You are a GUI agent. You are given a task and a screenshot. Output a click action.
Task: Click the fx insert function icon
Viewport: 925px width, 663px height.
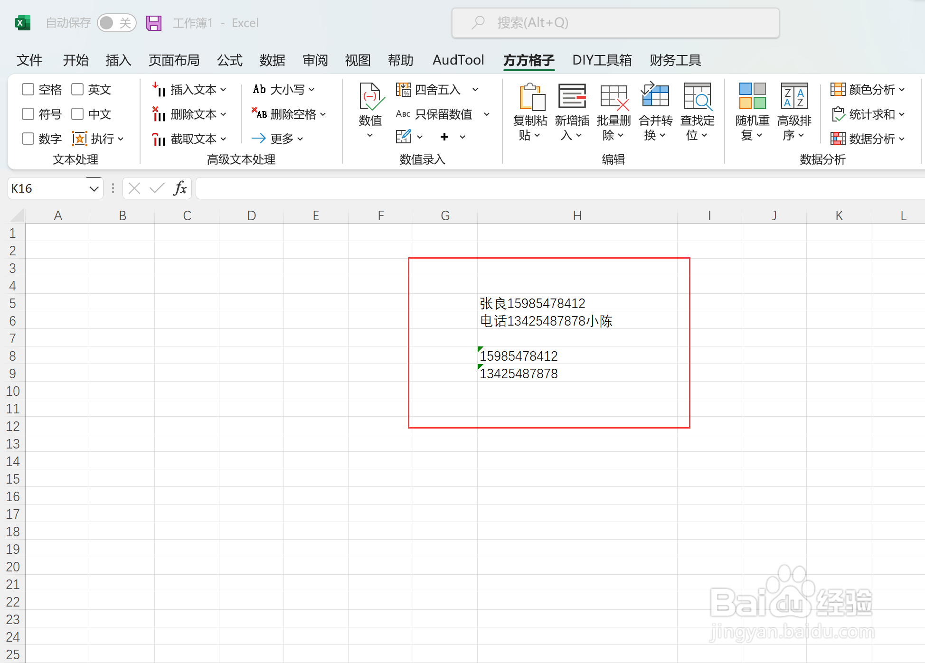tap(180, 188)
